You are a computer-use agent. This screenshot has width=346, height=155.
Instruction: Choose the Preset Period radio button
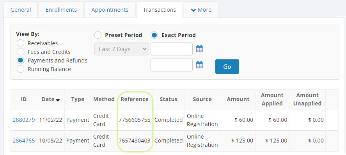[x=98, y=35]
